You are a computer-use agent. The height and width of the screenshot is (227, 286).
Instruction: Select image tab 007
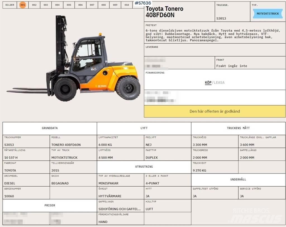[92, 5]
